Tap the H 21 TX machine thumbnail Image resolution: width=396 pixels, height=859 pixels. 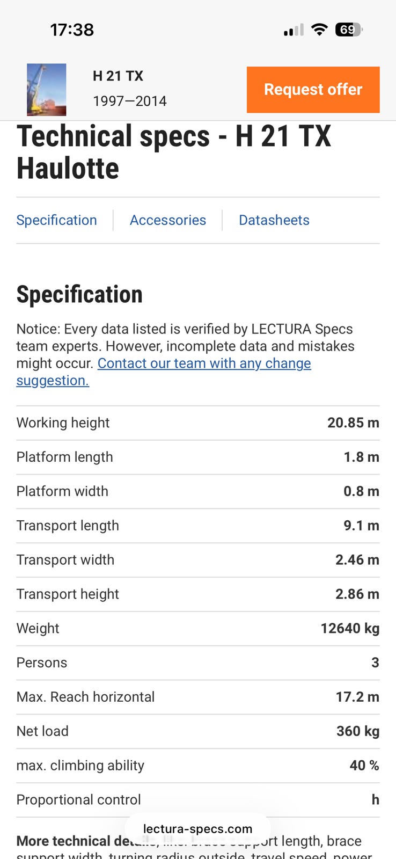click(x=47, y=90)
